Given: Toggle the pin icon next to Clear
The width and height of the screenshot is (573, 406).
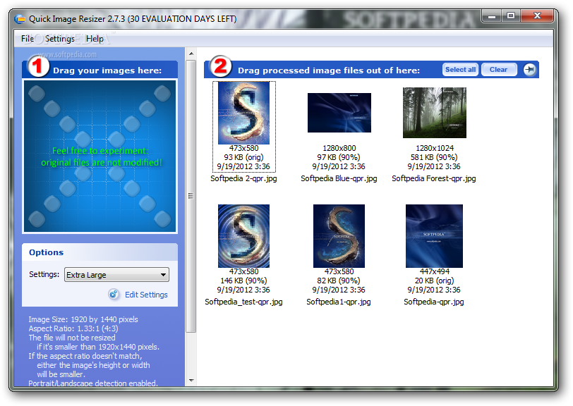Looking at the screenshot, I should [x=529, y=69].
